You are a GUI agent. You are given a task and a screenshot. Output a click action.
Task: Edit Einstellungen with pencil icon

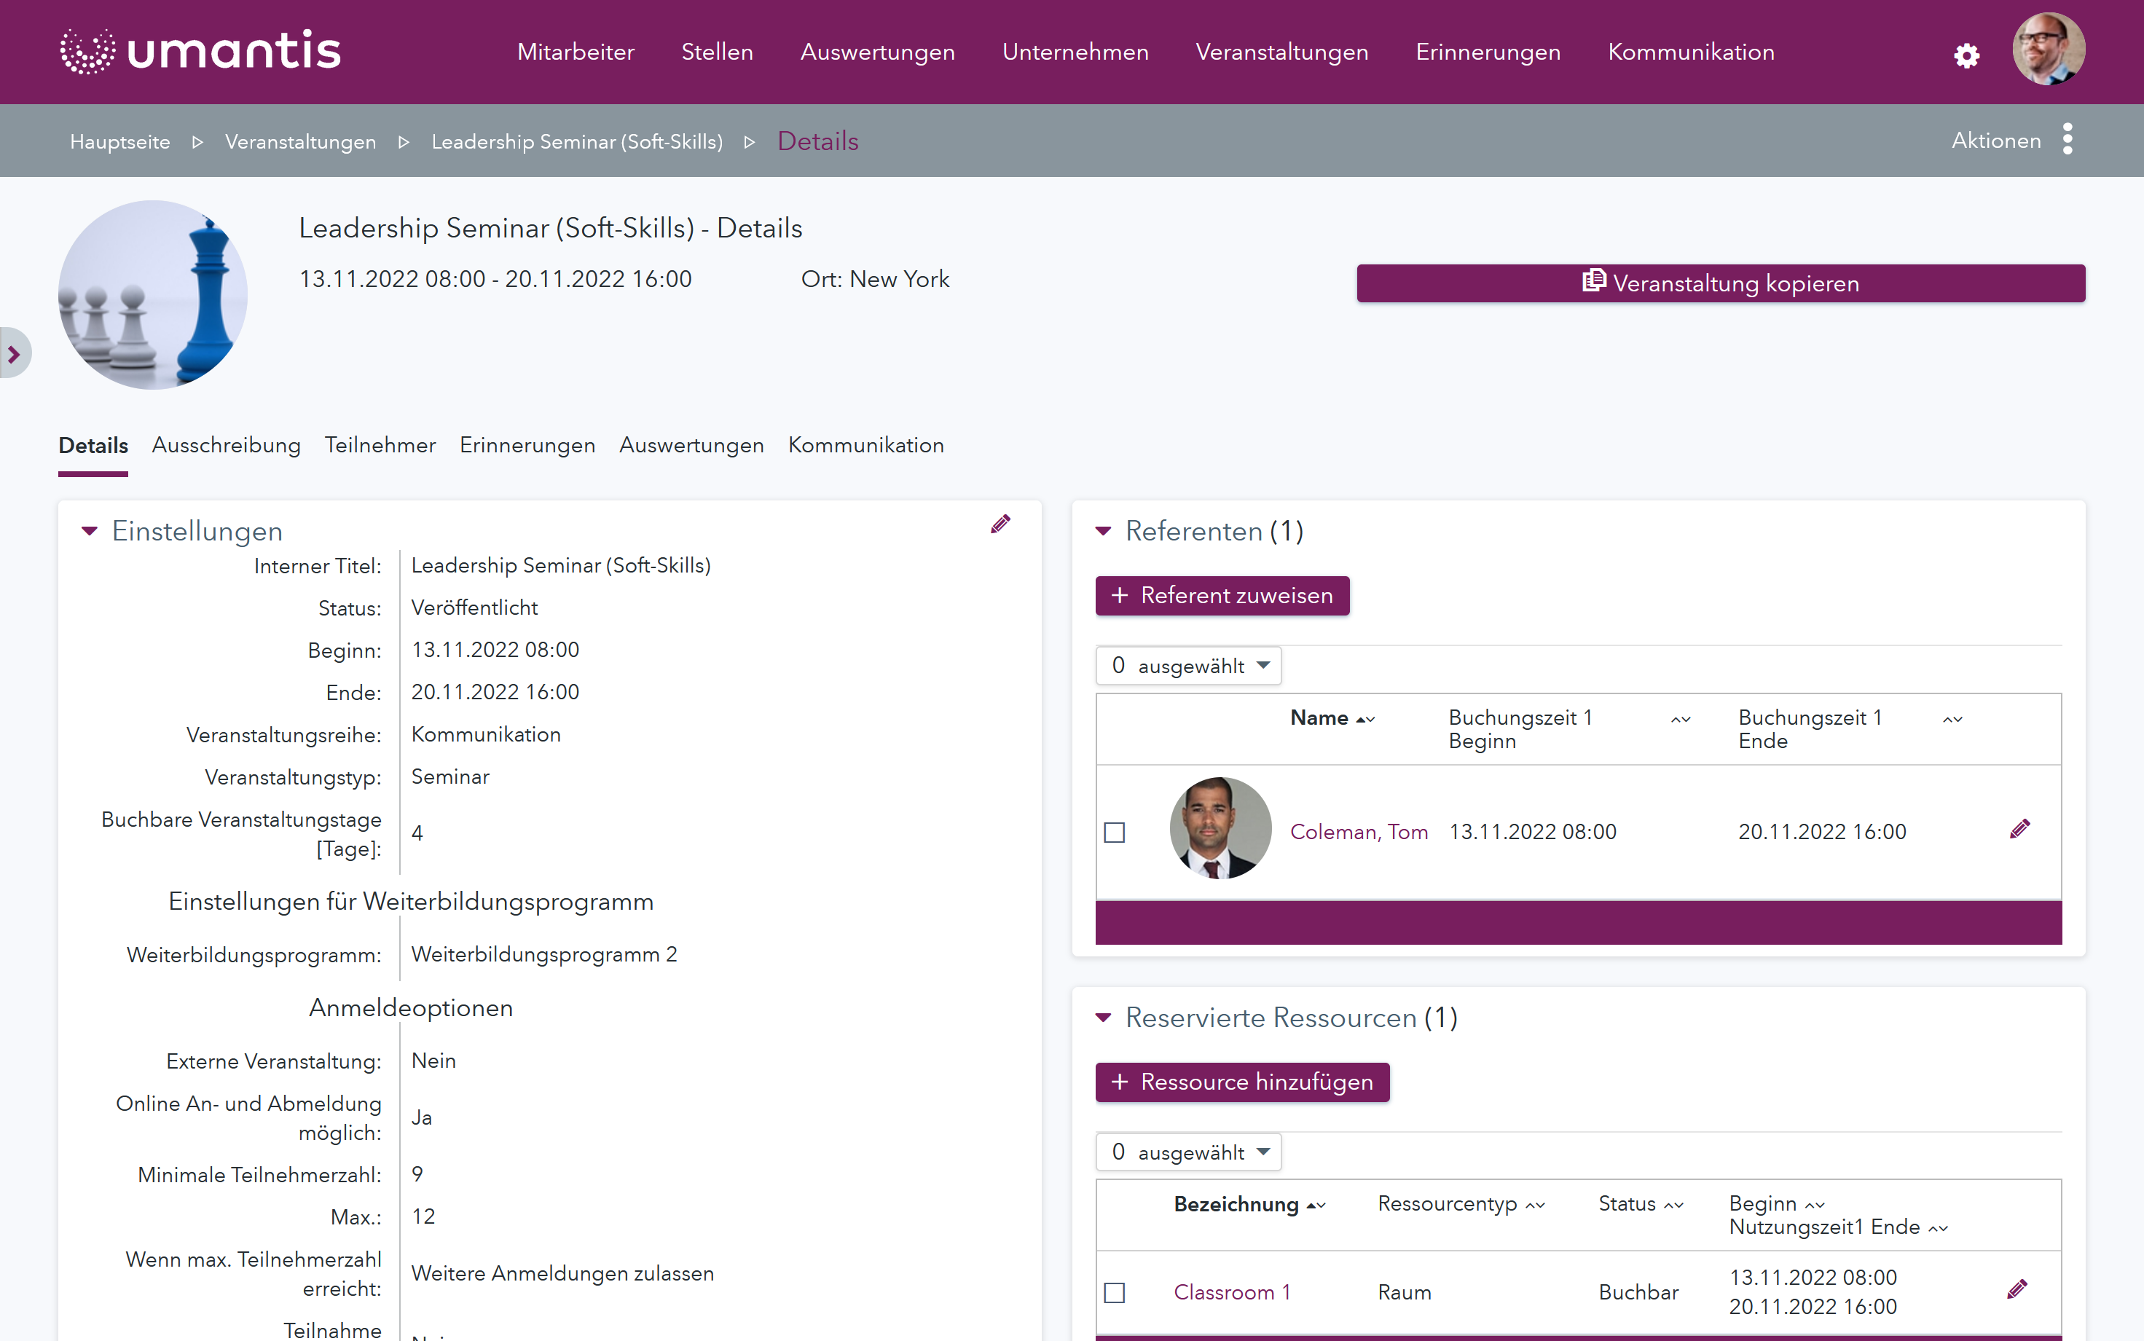point(1000,524)
